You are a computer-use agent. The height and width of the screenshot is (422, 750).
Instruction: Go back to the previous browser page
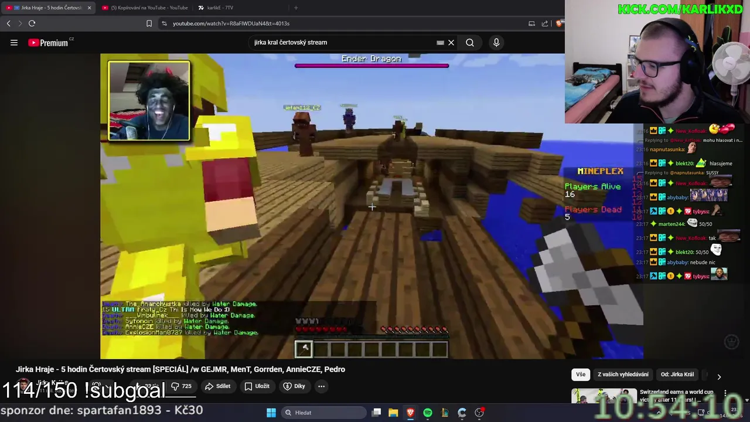[8, 23]
